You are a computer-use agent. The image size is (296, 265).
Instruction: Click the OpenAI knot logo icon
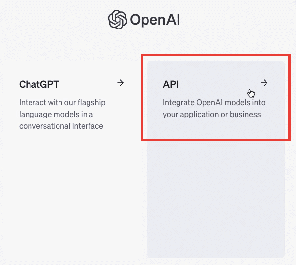click(x=117, y=20)
